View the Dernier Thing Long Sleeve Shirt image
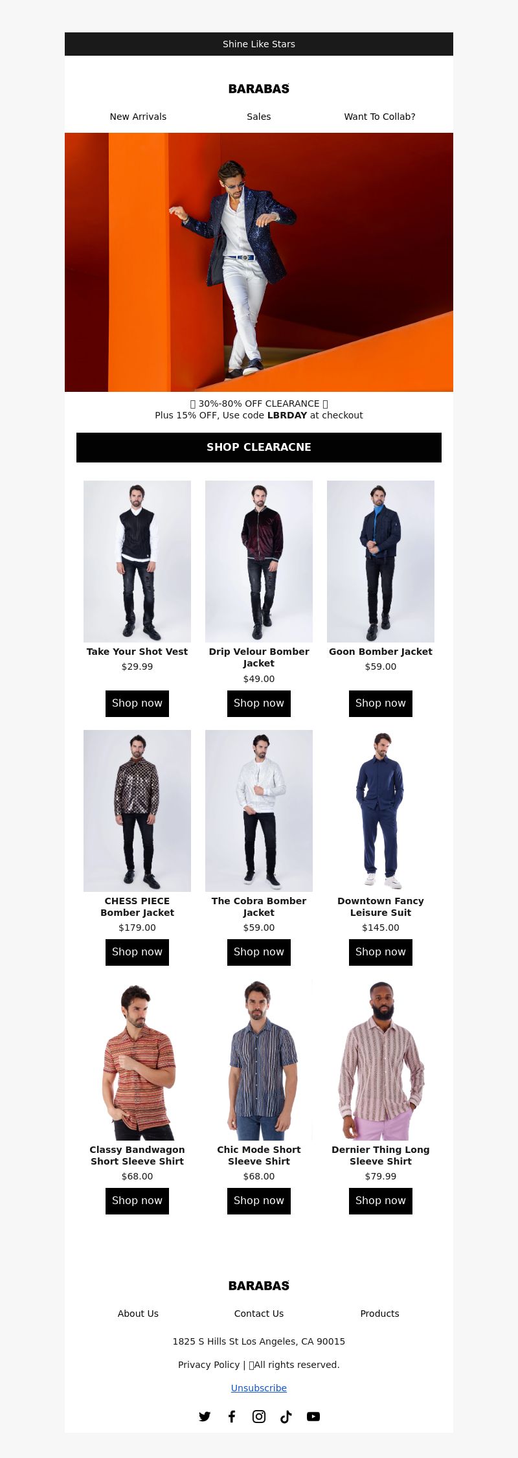Screen dimensions: 518x1458 pos(381,1060)
